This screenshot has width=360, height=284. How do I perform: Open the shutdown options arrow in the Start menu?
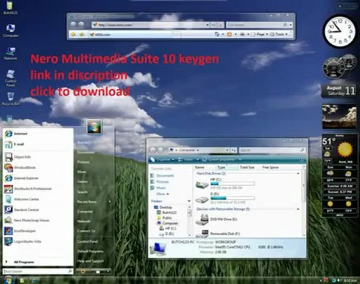point(108,272)
